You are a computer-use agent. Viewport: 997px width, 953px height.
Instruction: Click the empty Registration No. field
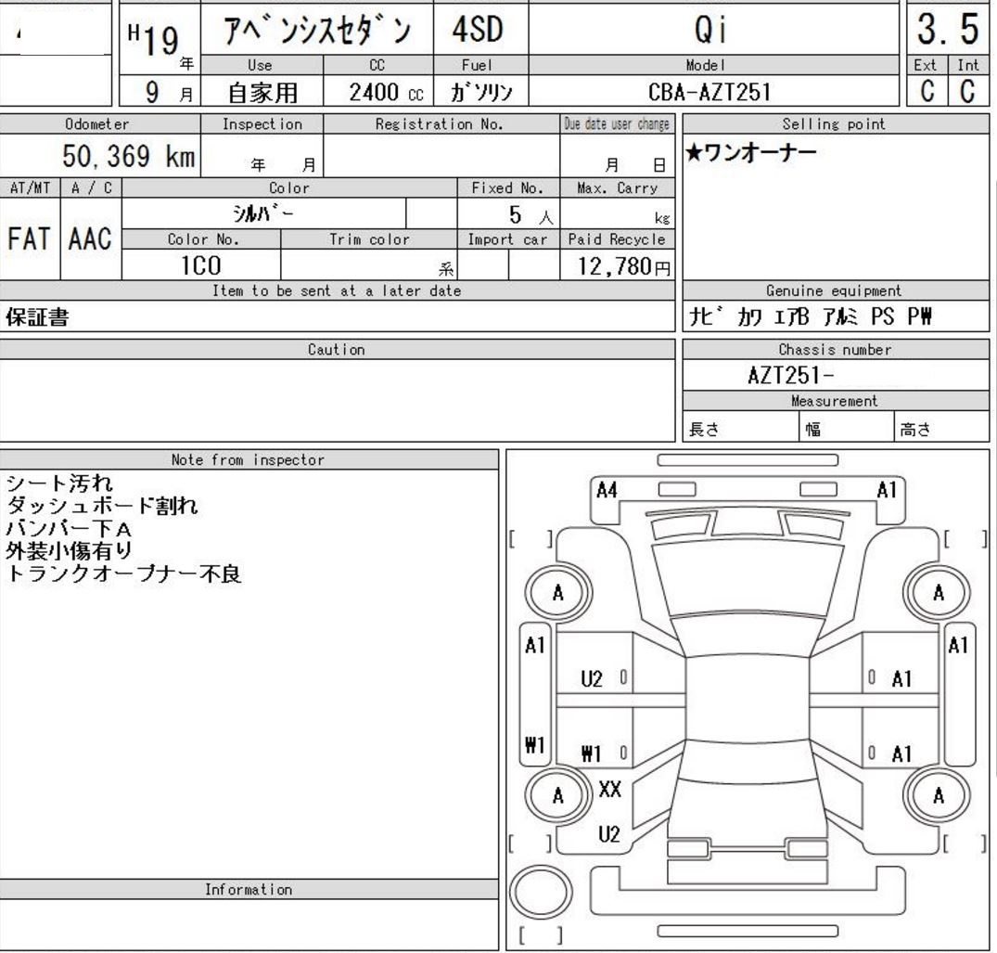coord(441,155)
